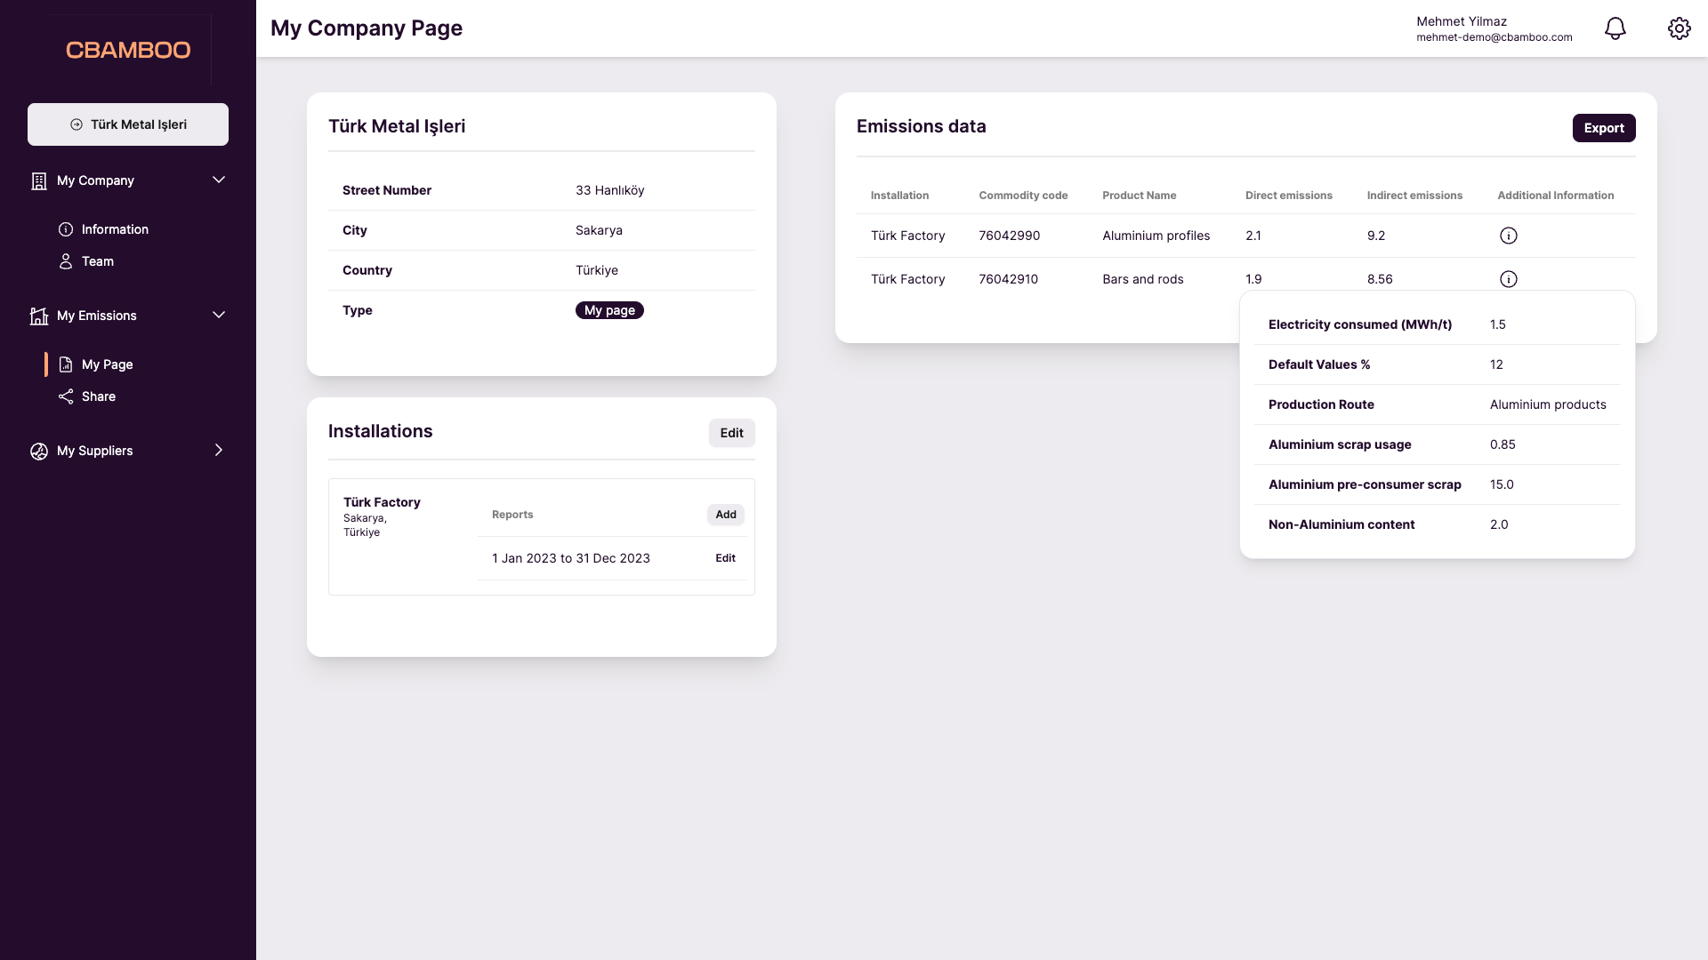Collapse the My Emissions section chevron
The width and height of the screenshot is (1708, 960).
218,316
